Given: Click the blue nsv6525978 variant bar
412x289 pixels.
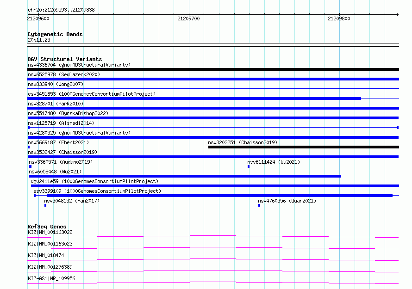Looking at the screenshot, I should click(x=213, y=79).
